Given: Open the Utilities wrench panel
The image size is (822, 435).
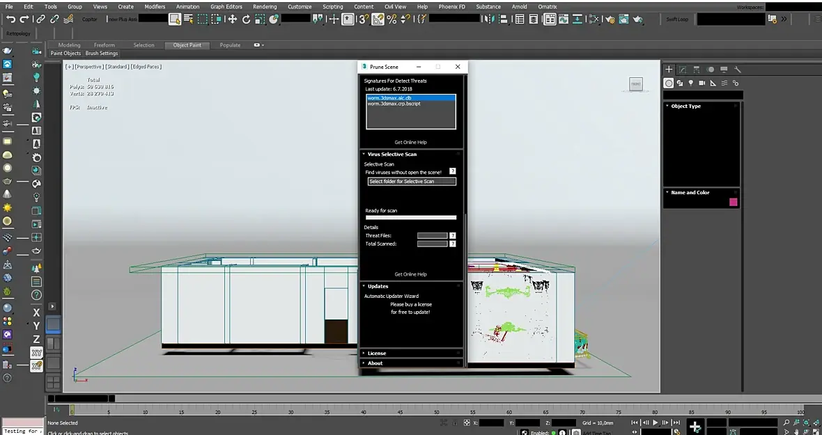Looking at the screenshot, I should (x=738, y=70).
